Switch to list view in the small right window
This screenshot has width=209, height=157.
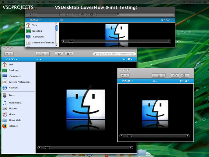pos(158,75)
